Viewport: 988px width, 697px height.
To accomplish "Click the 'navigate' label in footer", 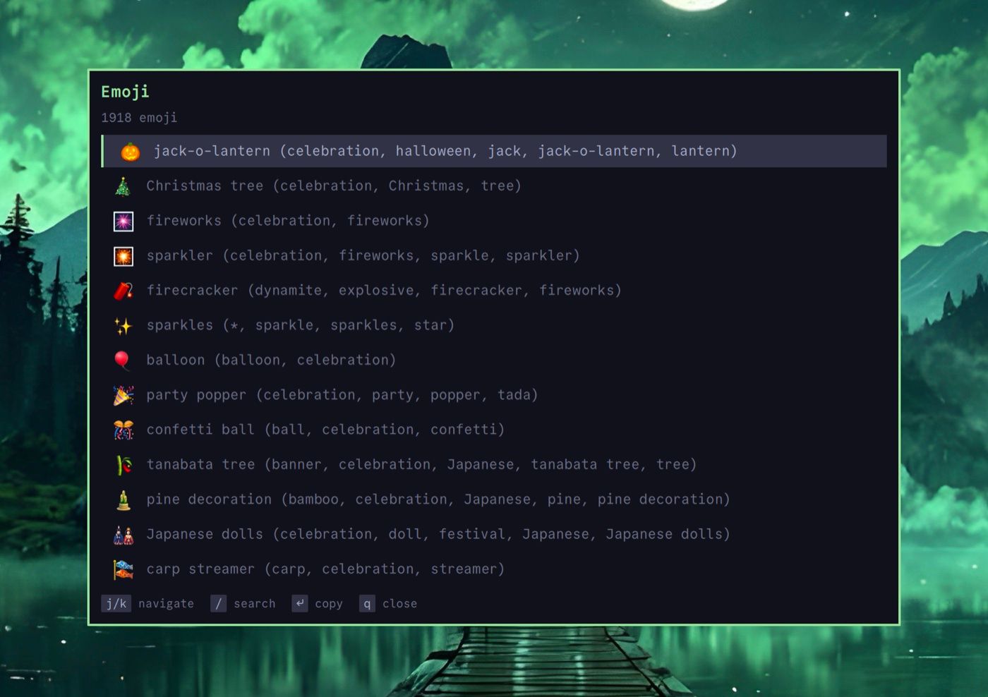I will click(166, 604).
